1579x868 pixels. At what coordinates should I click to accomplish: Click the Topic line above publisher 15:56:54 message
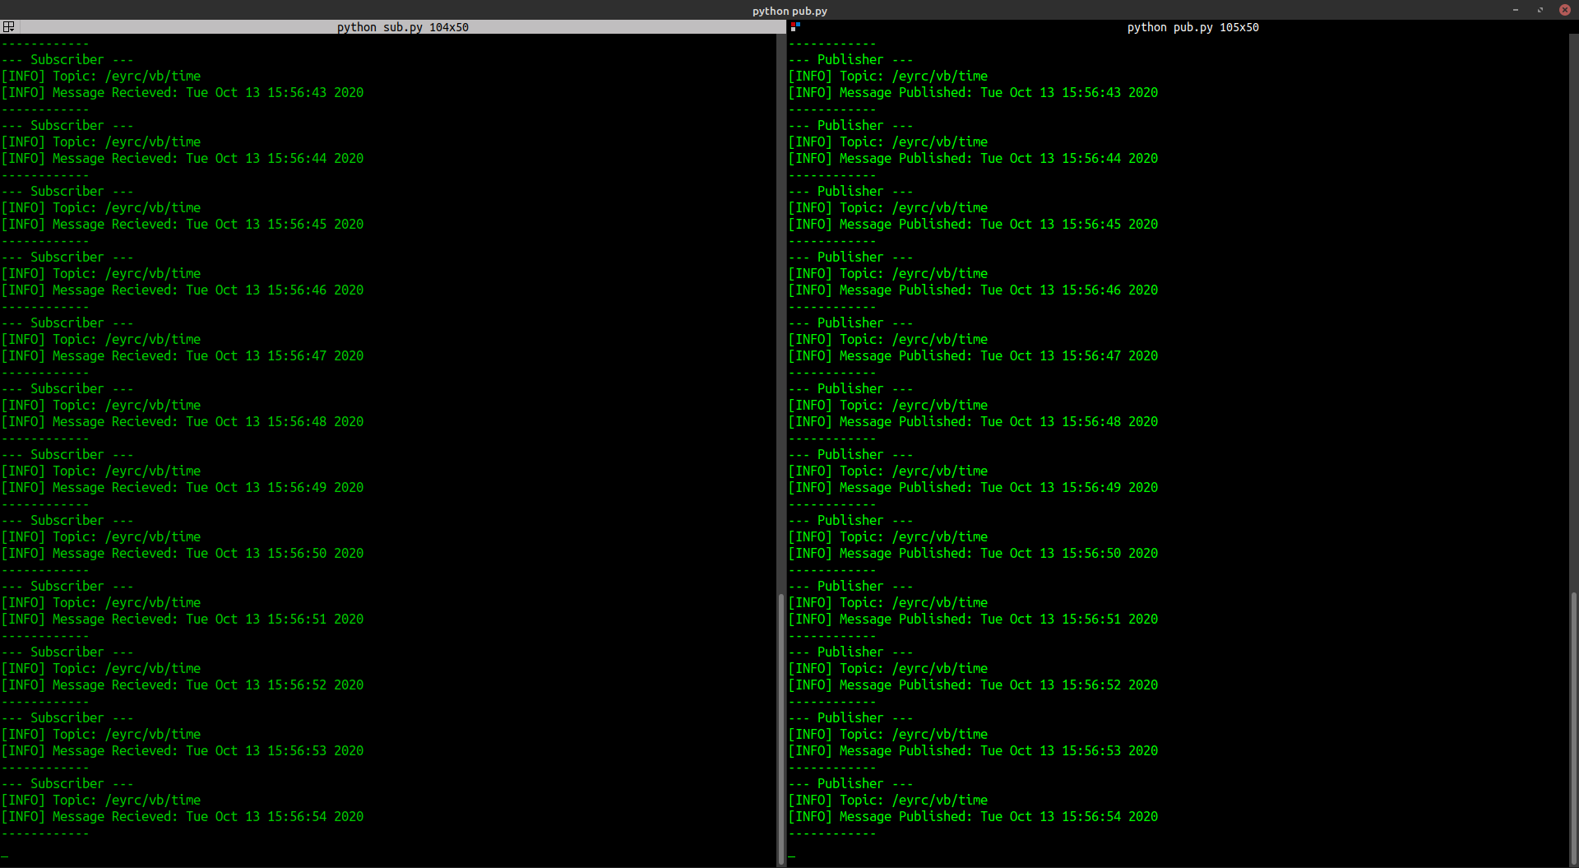(x=888, y=801)
